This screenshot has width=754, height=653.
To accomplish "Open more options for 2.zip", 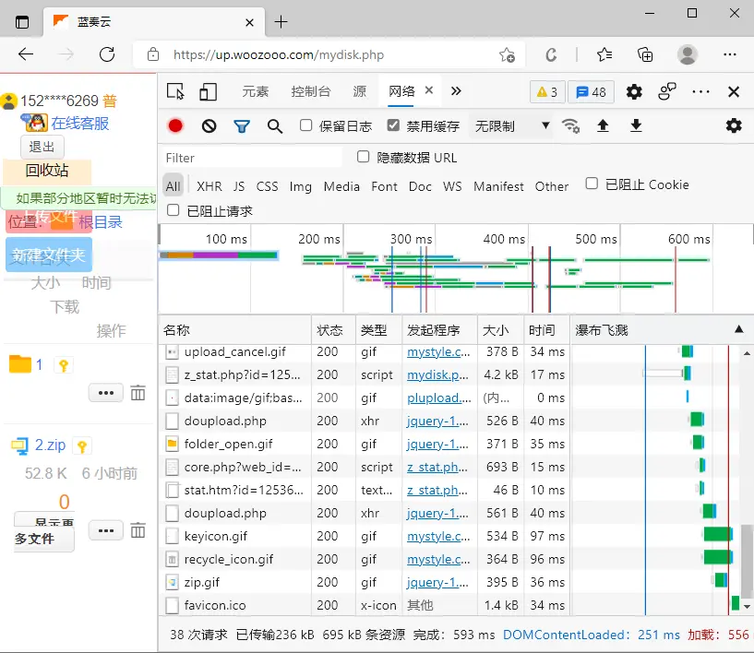I will (x=106, y=530).
